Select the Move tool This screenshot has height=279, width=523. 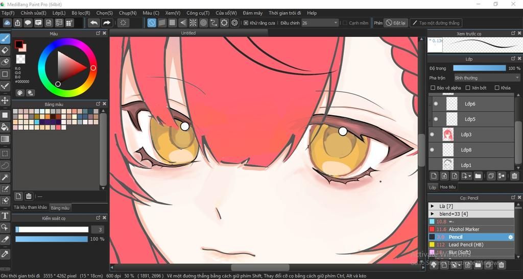tap(5, 100)
